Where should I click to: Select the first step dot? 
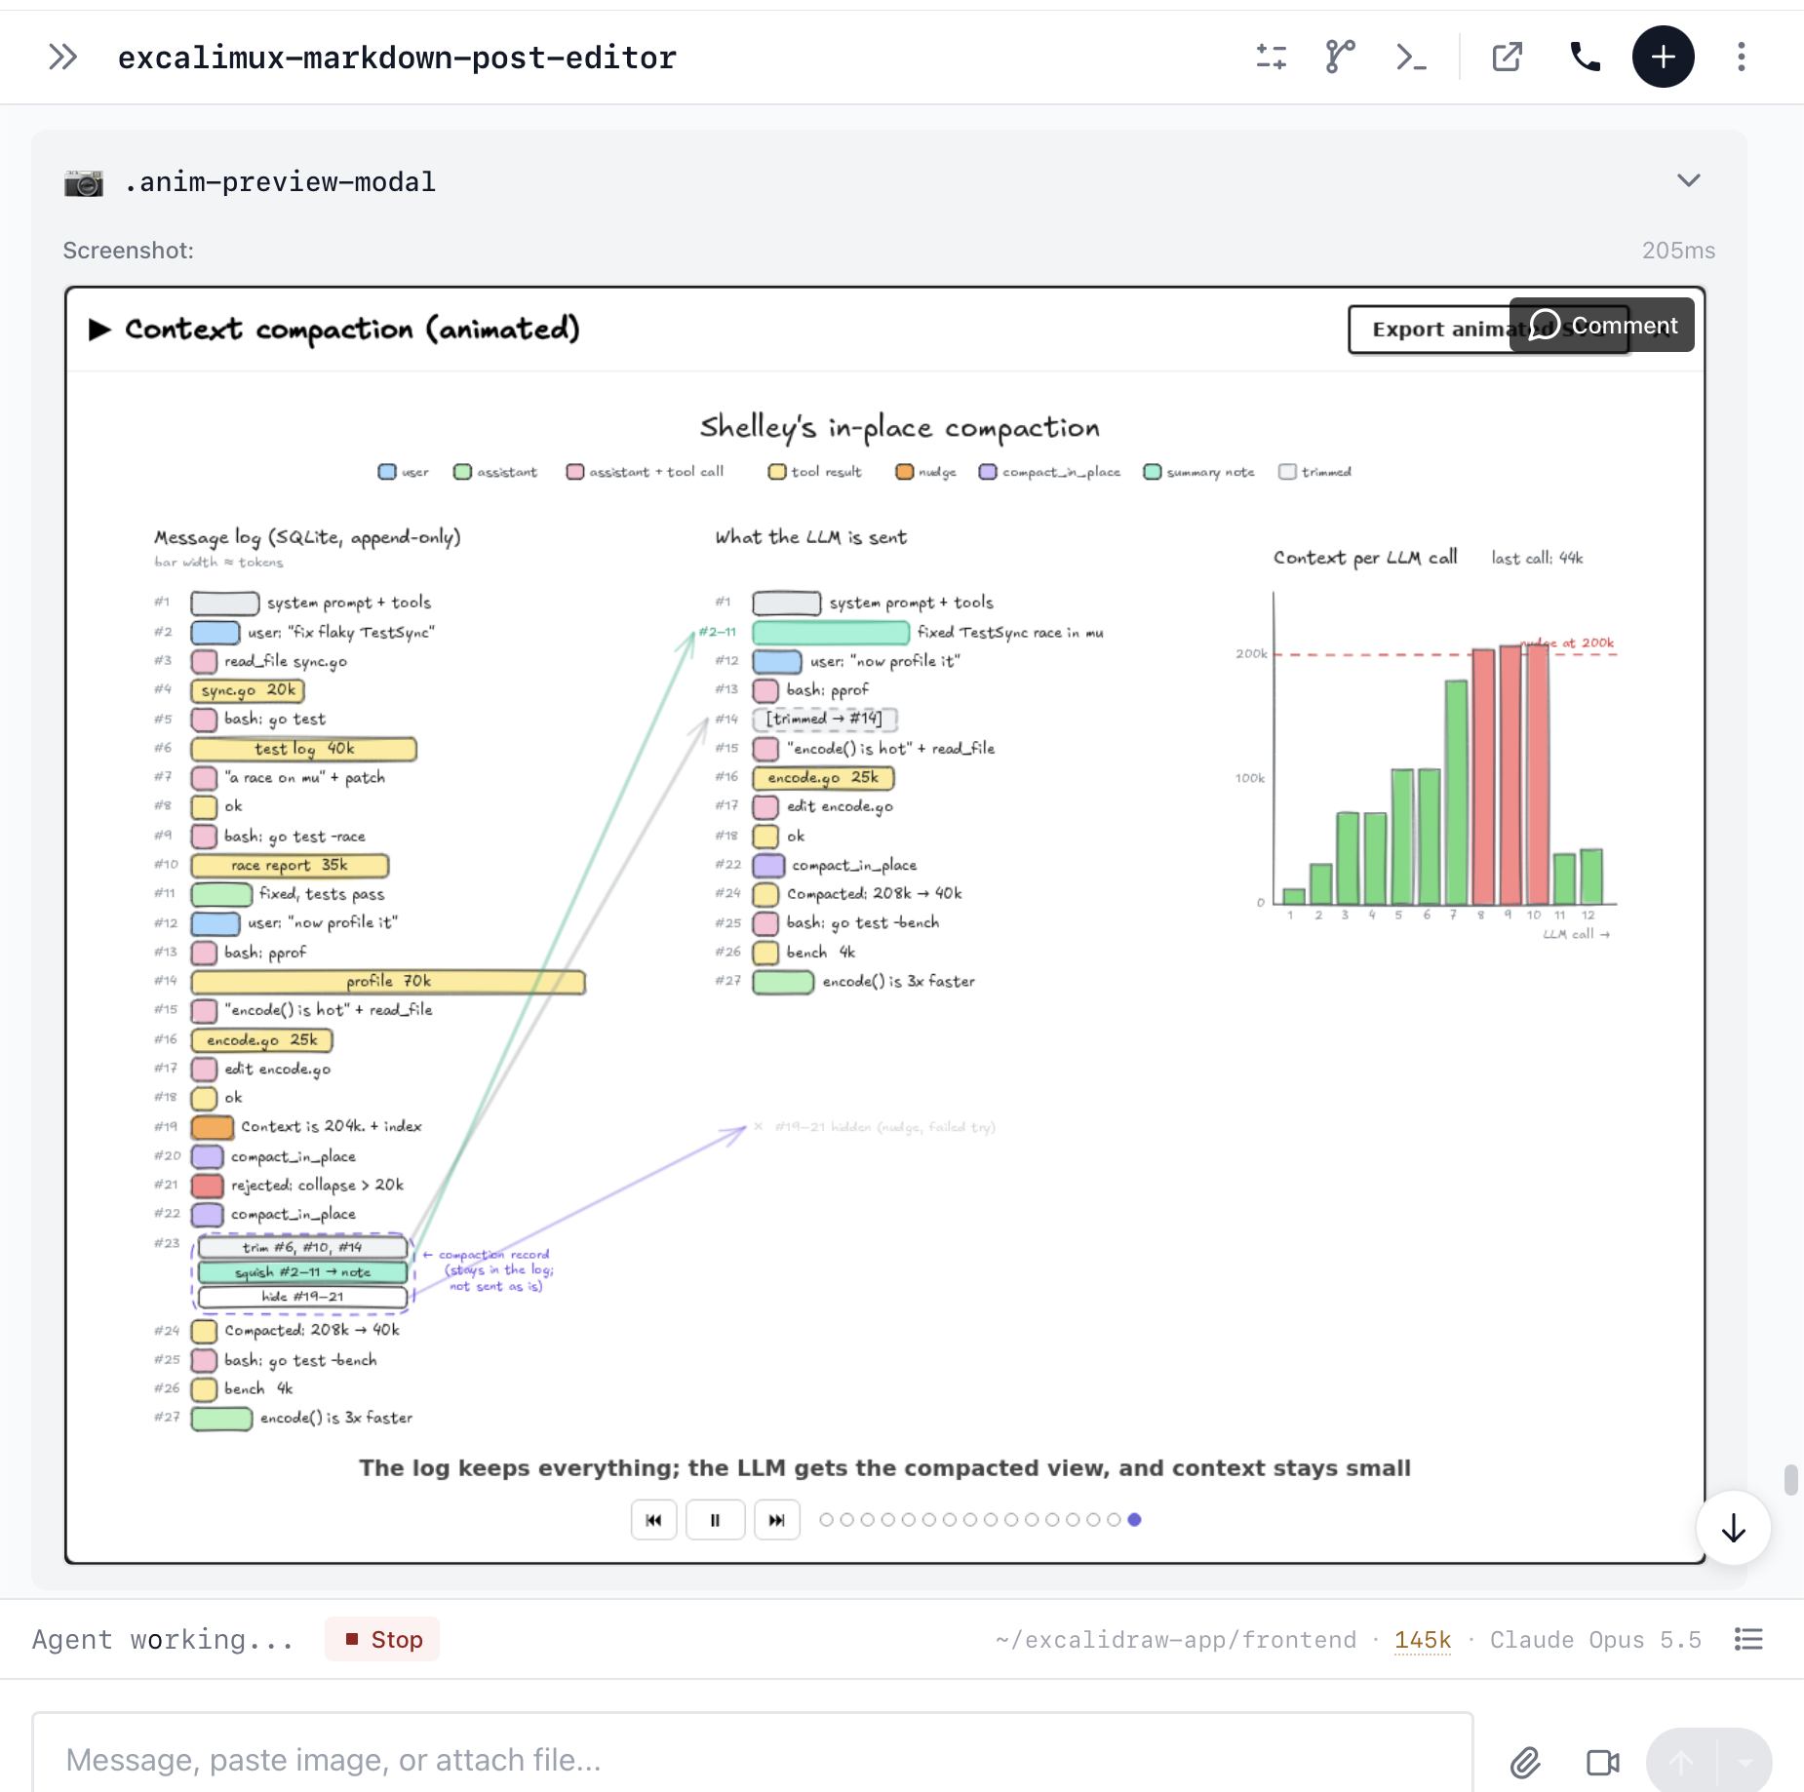click(826, 1520)
